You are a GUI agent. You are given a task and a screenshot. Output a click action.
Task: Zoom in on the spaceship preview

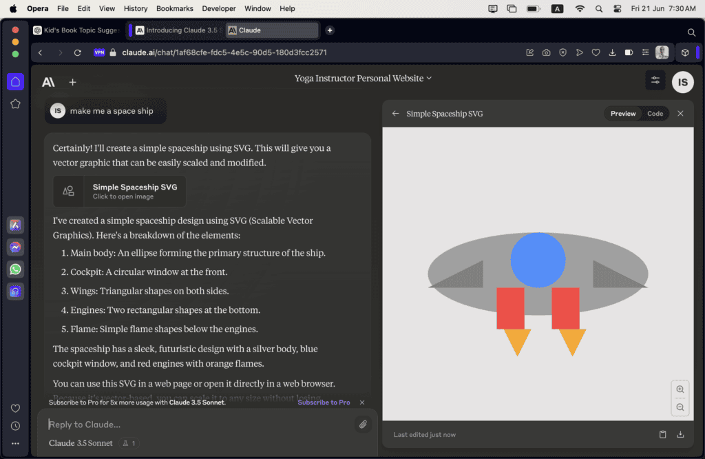pos(680,389)
